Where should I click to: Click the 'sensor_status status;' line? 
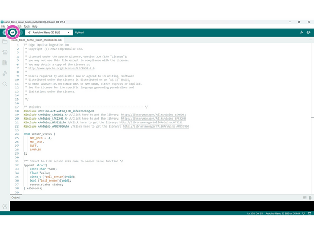tap(47, 184)
